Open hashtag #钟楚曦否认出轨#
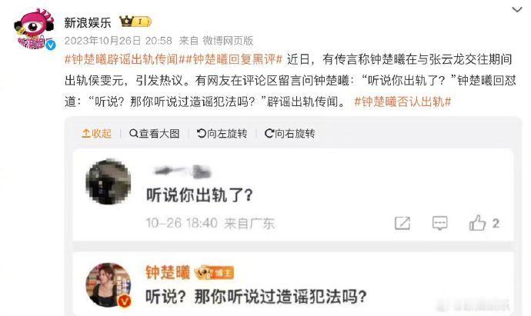This screenshot has width=531, height=316. [x=402, y=101]
